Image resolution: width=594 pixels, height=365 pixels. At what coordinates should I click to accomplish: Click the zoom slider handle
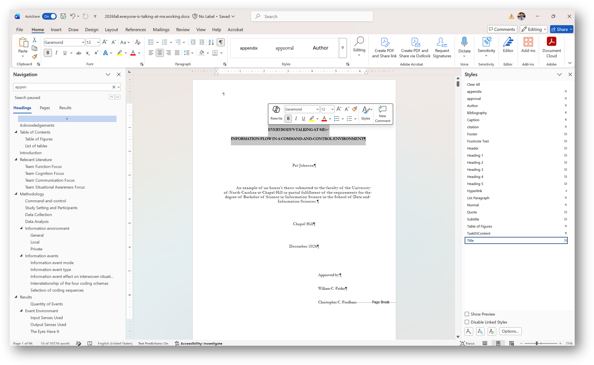(x=537, y=343)
